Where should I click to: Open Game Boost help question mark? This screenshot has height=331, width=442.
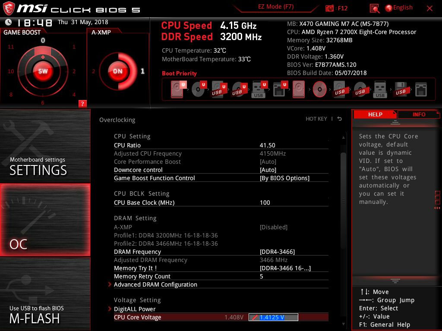82,103
